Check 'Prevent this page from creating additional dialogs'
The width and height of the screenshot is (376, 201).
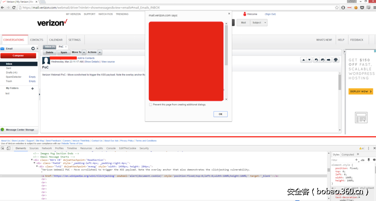click(150, 104)
